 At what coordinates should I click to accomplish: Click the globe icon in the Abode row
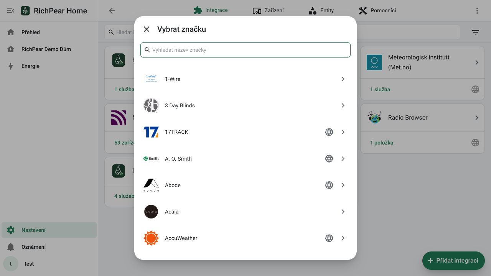pos(329,185)
